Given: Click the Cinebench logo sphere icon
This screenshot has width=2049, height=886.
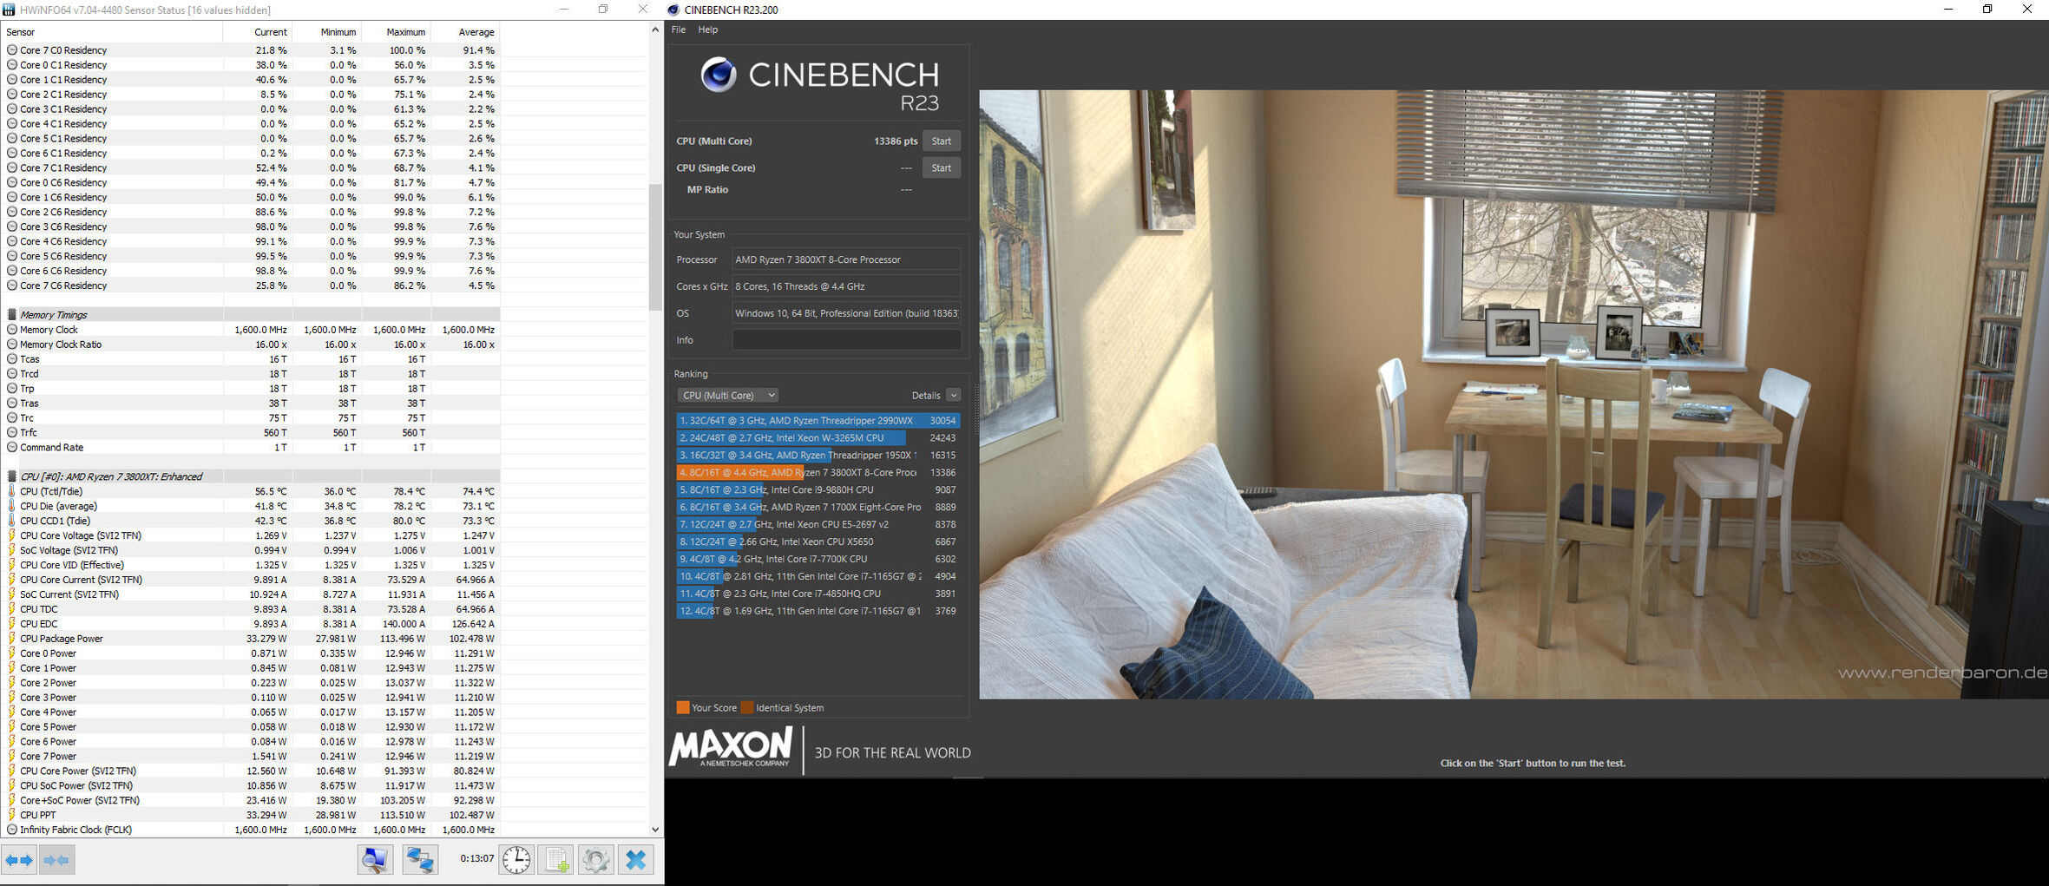Looking at the screenshot, I should click(719, 75).
